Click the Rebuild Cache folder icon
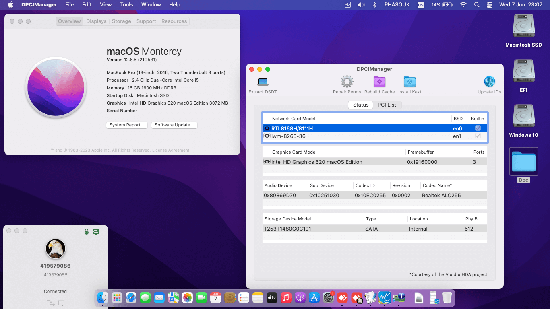This screenshot has width=550, height=309. click(x=379, y=81)
